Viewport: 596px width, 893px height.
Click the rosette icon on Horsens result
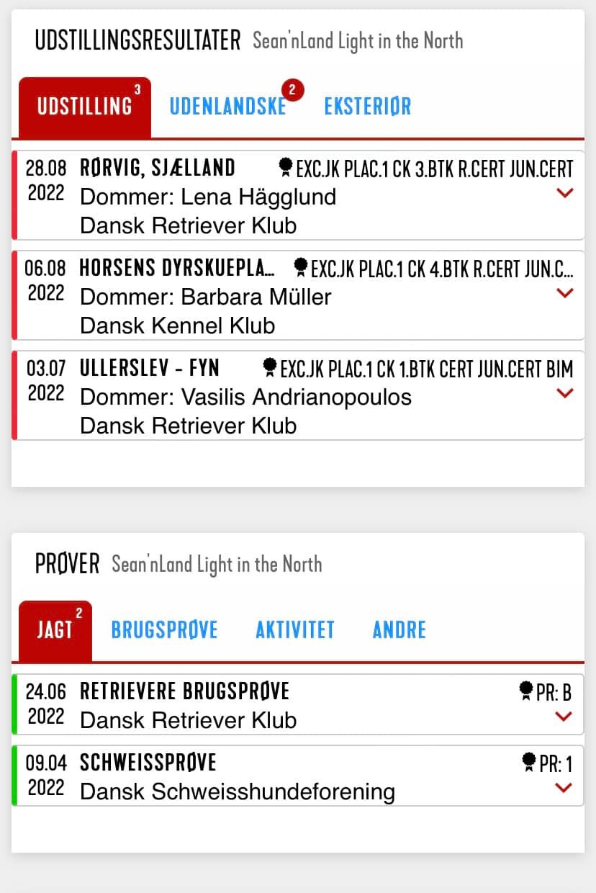(302, 268)
